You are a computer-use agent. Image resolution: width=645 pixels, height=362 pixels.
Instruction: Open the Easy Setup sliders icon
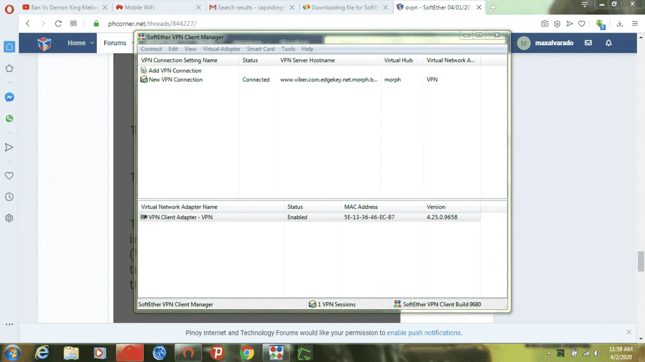[634, 24]
